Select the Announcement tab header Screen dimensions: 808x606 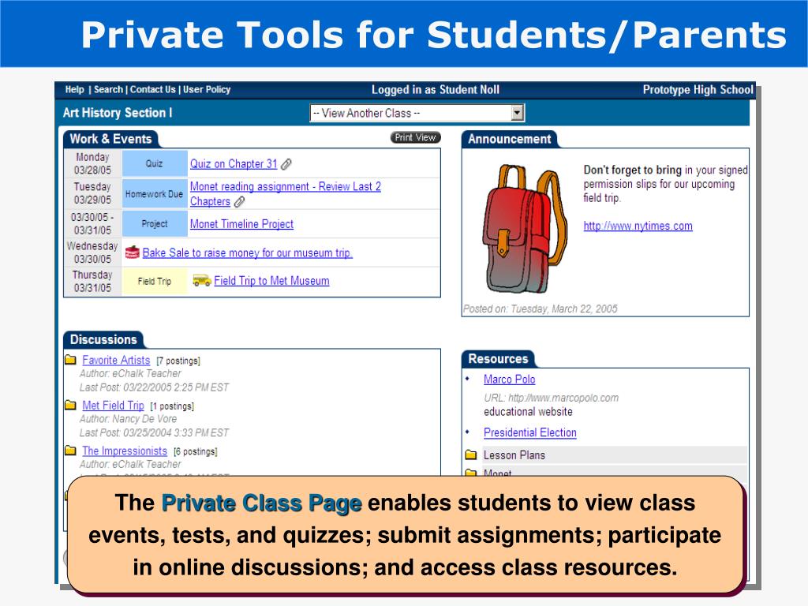[x=509, y=139]
